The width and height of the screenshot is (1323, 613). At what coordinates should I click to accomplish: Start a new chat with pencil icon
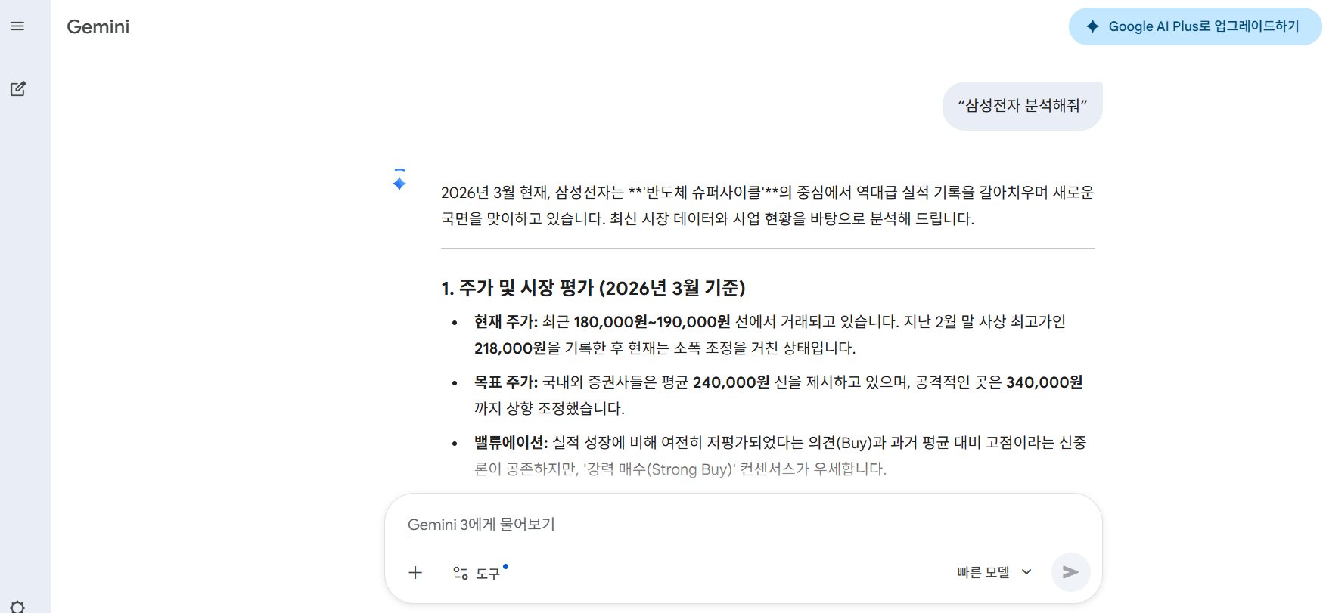18,89
